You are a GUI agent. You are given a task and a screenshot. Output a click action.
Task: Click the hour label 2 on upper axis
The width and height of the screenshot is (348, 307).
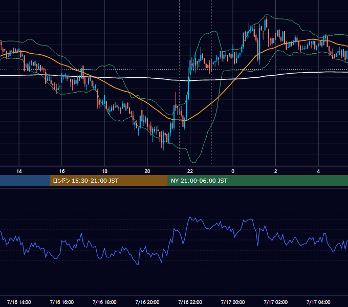pyautogui.click(x=276, y=171)
